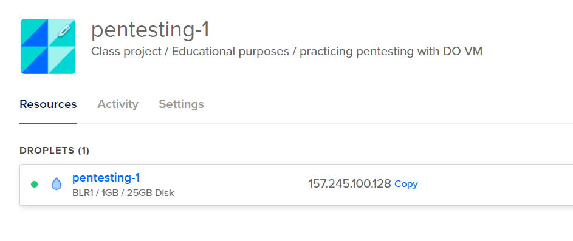Click the 25GB Disk spec text
The height and width of the screenshot is (241, 573).
(150, 193)
